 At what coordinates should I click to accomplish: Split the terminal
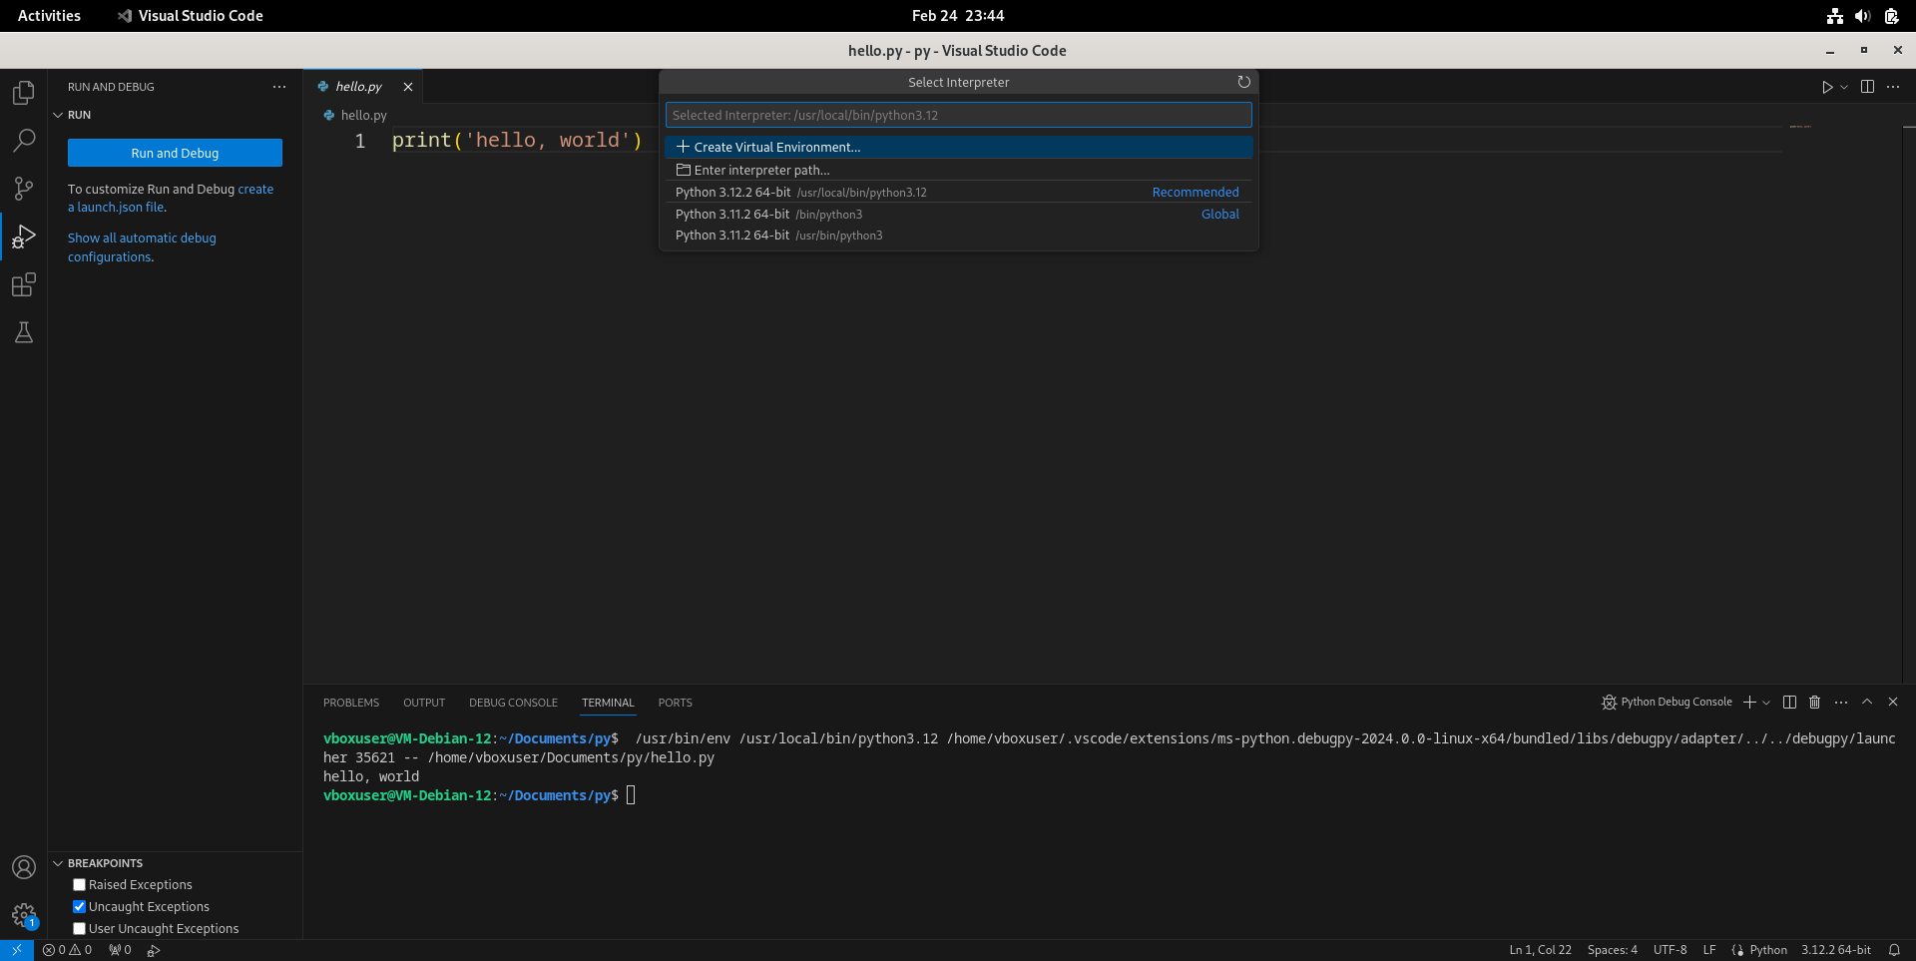(x=1789, y=703)
